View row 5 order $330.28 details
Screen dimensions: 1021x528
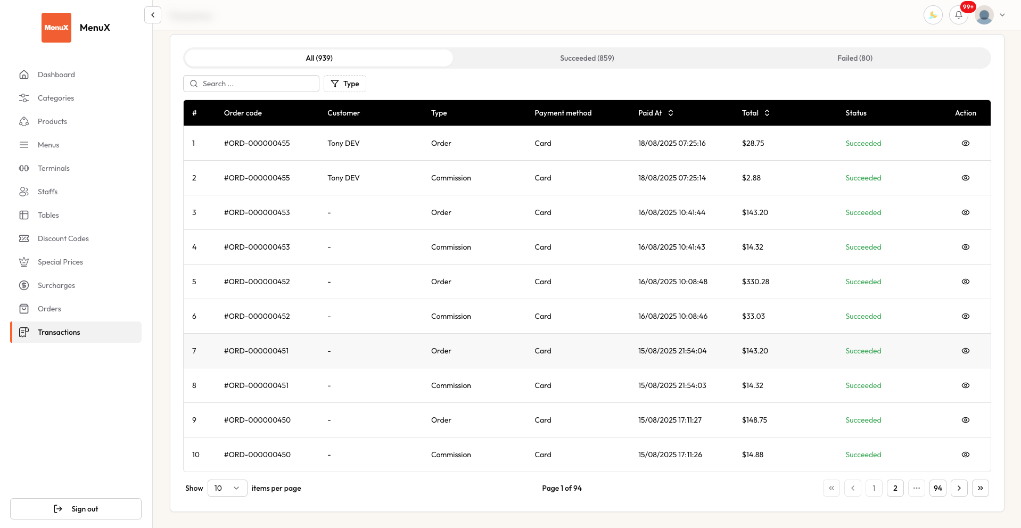tap(965, 282)
